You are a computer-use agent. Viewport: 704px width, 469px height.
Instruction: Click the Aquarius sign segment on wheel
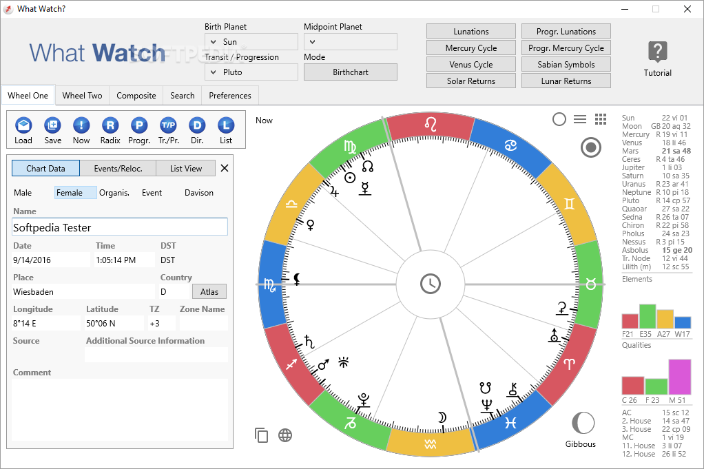(x=430, y=444)
